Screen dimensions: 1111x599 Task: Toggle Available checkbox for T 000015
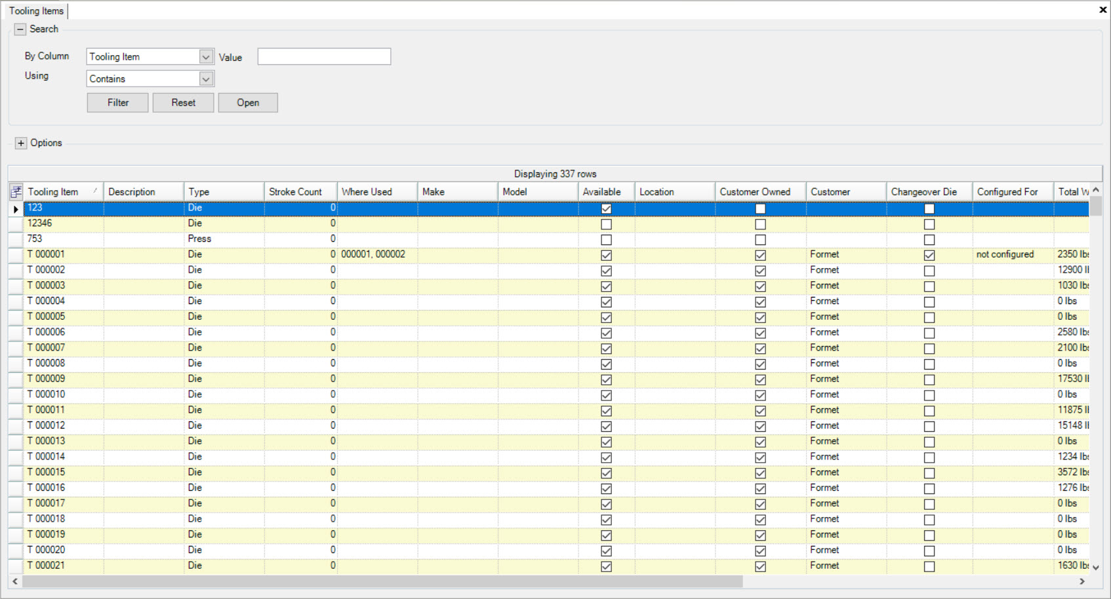coord(607,473)
